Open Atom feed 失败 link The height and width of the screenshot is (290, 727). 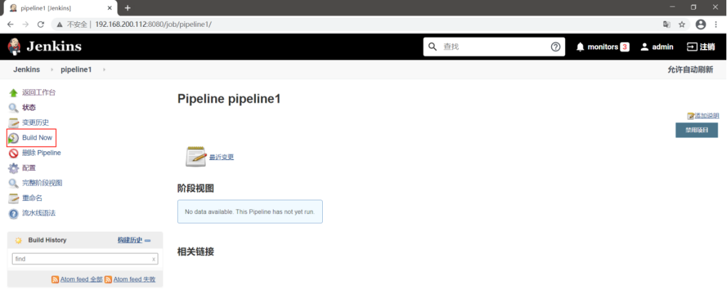[135, 280]
